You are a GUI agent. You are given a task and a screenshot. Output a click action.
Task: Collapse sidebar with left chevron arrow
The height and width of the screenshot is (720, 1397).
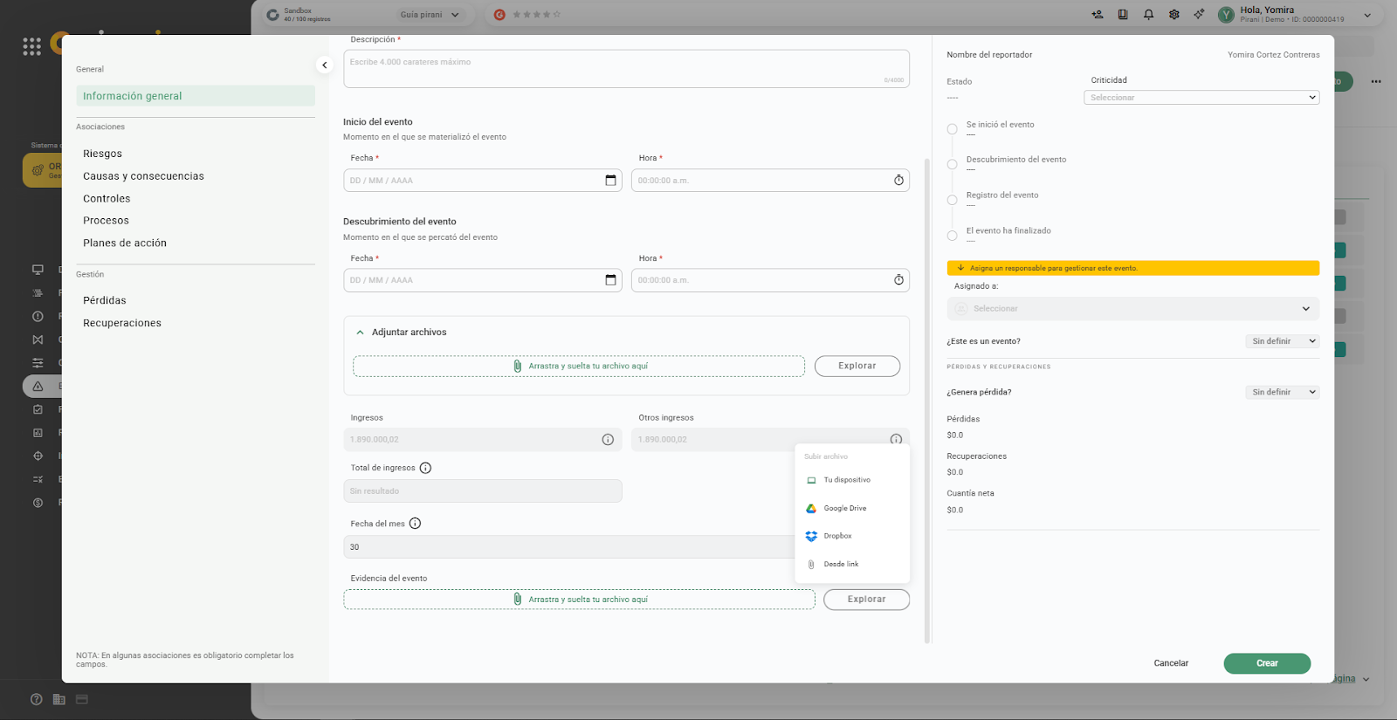(324, 65)
